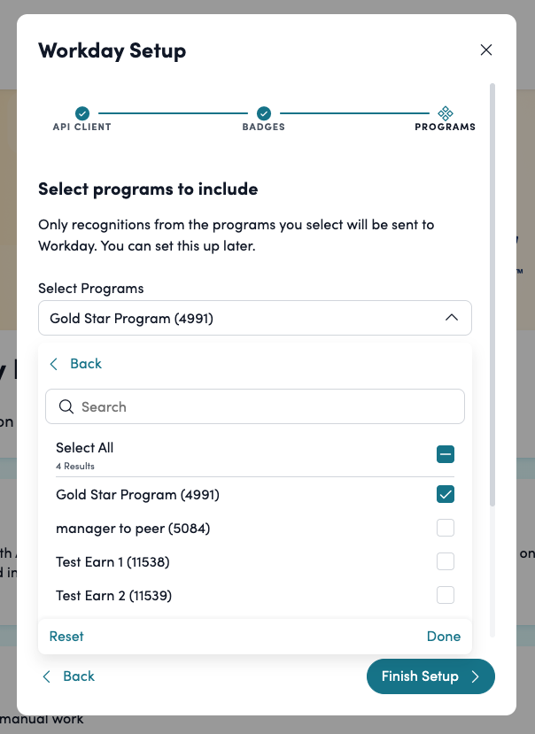The image size is (535, 734).
Task: Uncheck the Gold Star Program checkbox
Action: pos(446,495)
